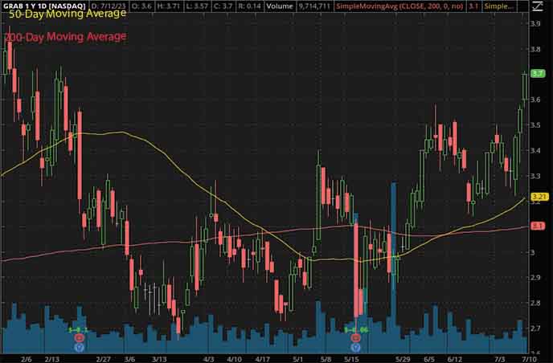The height and width of the screenshot is (363, 553).
Task: Open the drawing tools icon at top right
Action: 538,6
